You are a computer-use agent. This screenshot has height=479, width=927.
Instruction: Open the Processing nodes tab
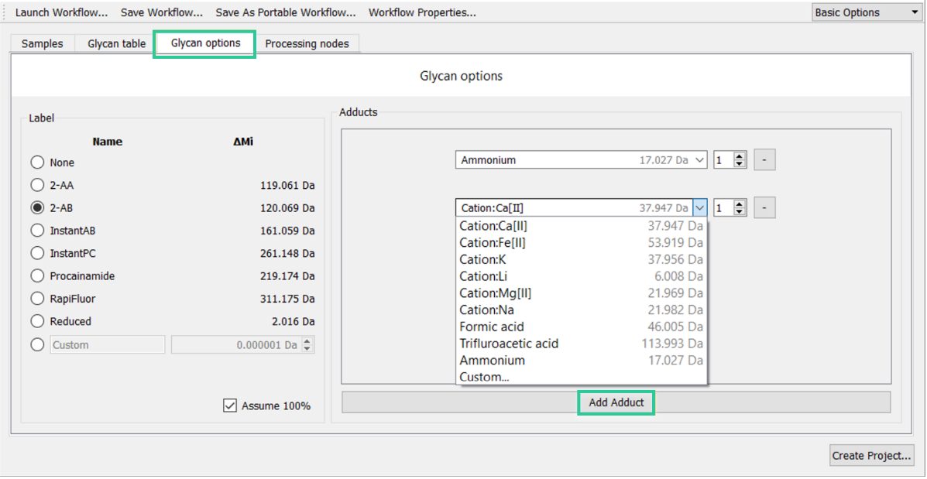[x=307, y=43]
